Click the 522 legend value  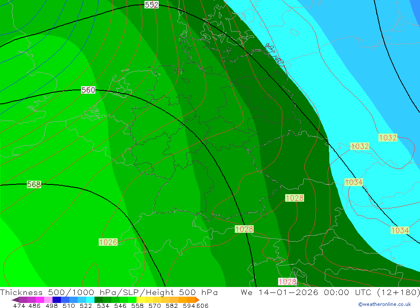coord(86,305)
